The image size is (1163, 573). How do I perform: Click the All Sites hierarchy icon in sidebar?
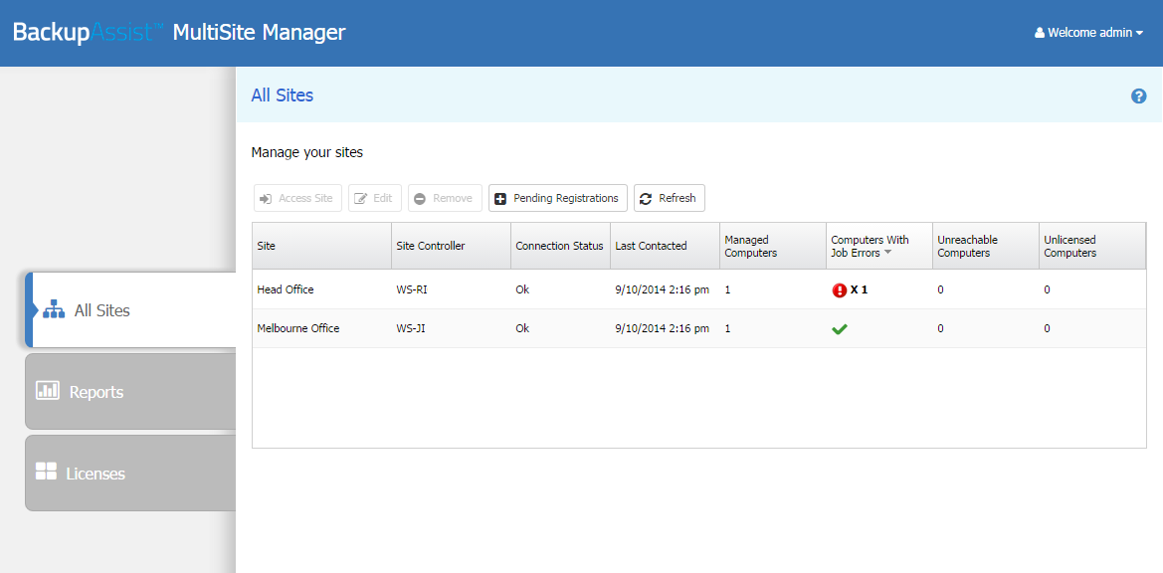(54, 310)
